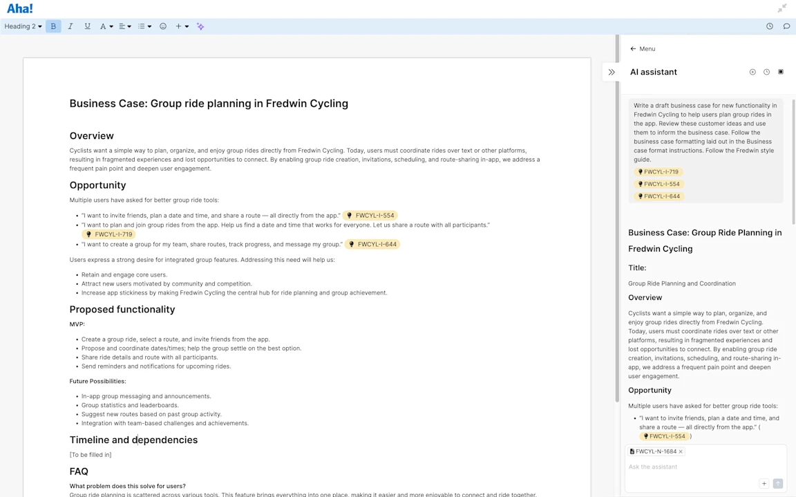Open the list style dropdown

point(144,26)
